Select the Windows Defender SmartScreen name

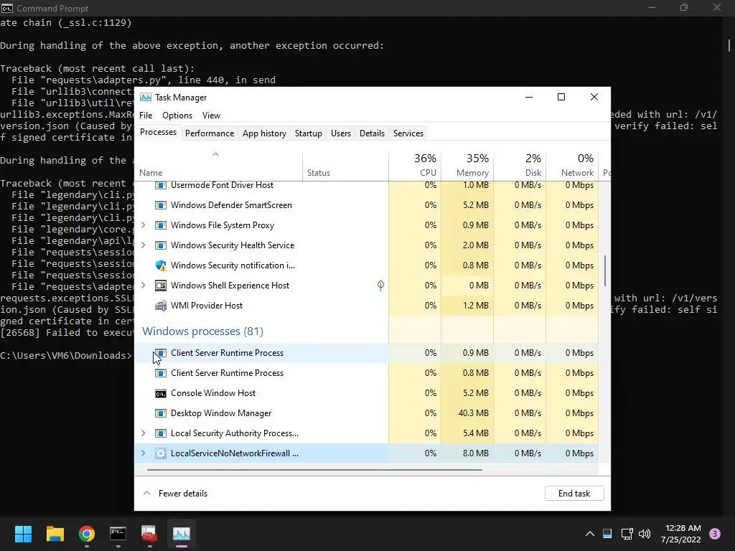[232, 205]
